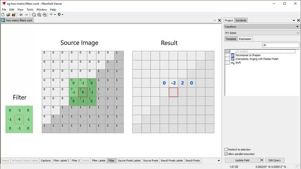Image resolution: width=301 pixels, height=169 pixels.
Task: Open the Edit menu
Action: [x=12, y=9]
